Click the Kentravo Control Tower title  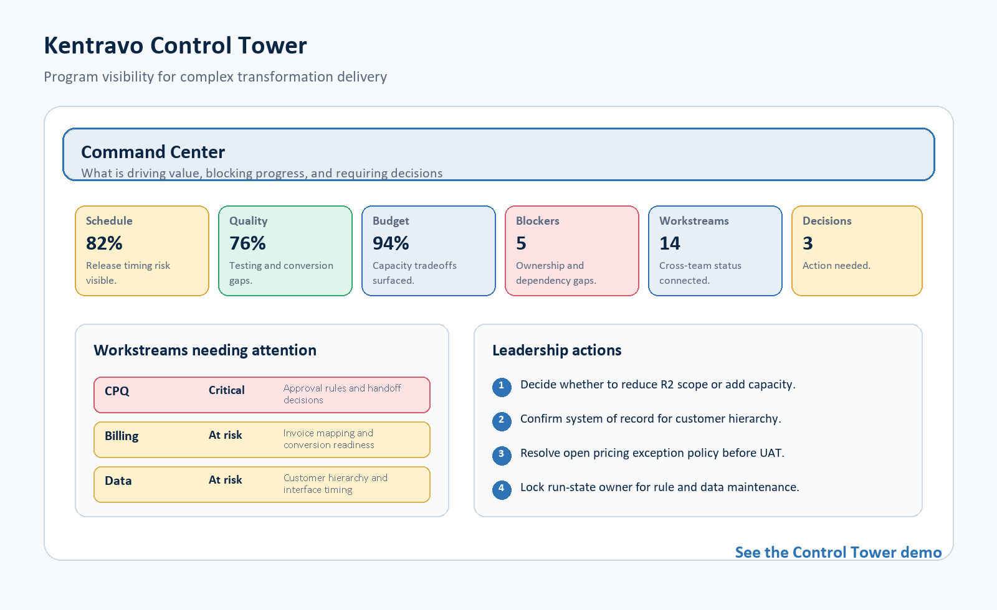tap(175, 45)
